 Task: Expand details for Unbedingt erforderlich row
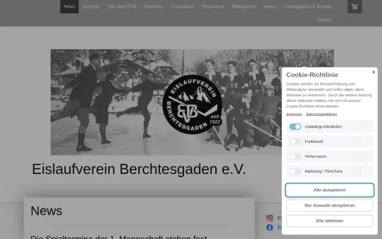tap(367, 127)
